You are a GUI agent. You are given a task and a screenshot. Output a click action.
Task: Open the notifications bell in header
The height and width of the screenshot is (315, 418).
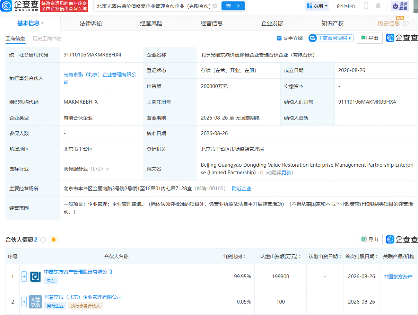click(378, 6)
